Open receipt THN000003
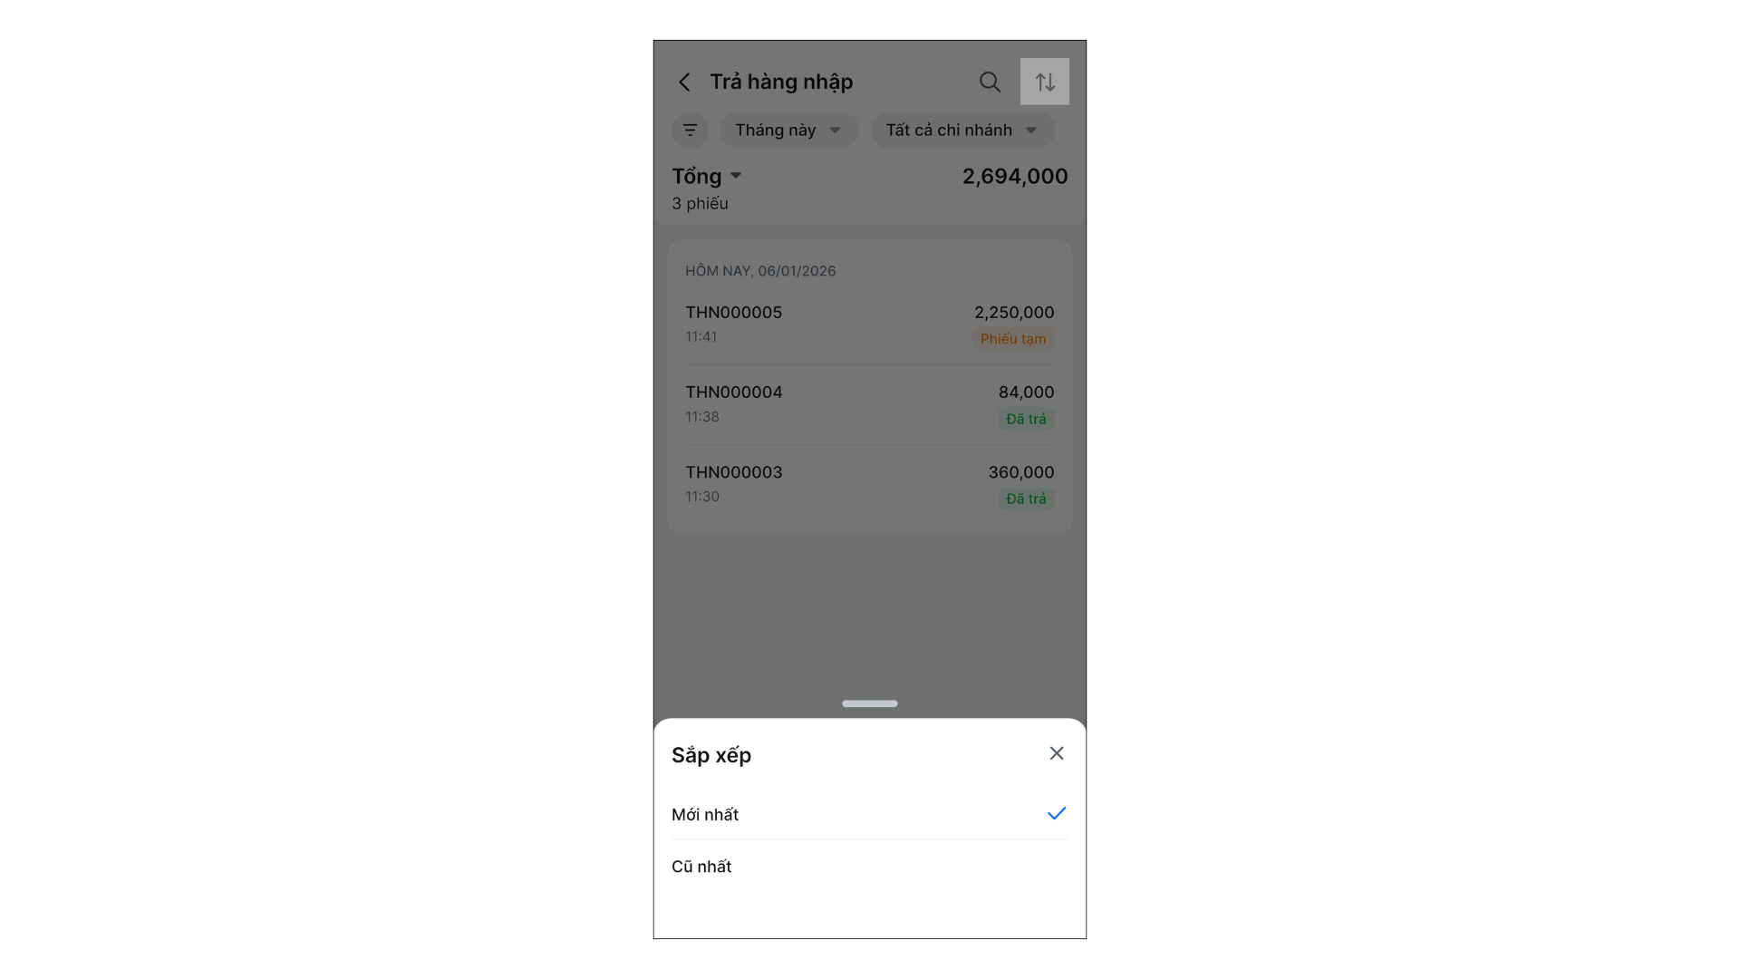The width and height of the screenshot is (1740, 979). (869, 484)
